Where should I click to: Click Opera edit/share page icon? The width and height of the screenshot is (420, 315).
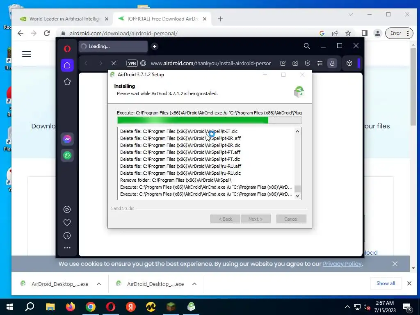click(x=283, y=63)
